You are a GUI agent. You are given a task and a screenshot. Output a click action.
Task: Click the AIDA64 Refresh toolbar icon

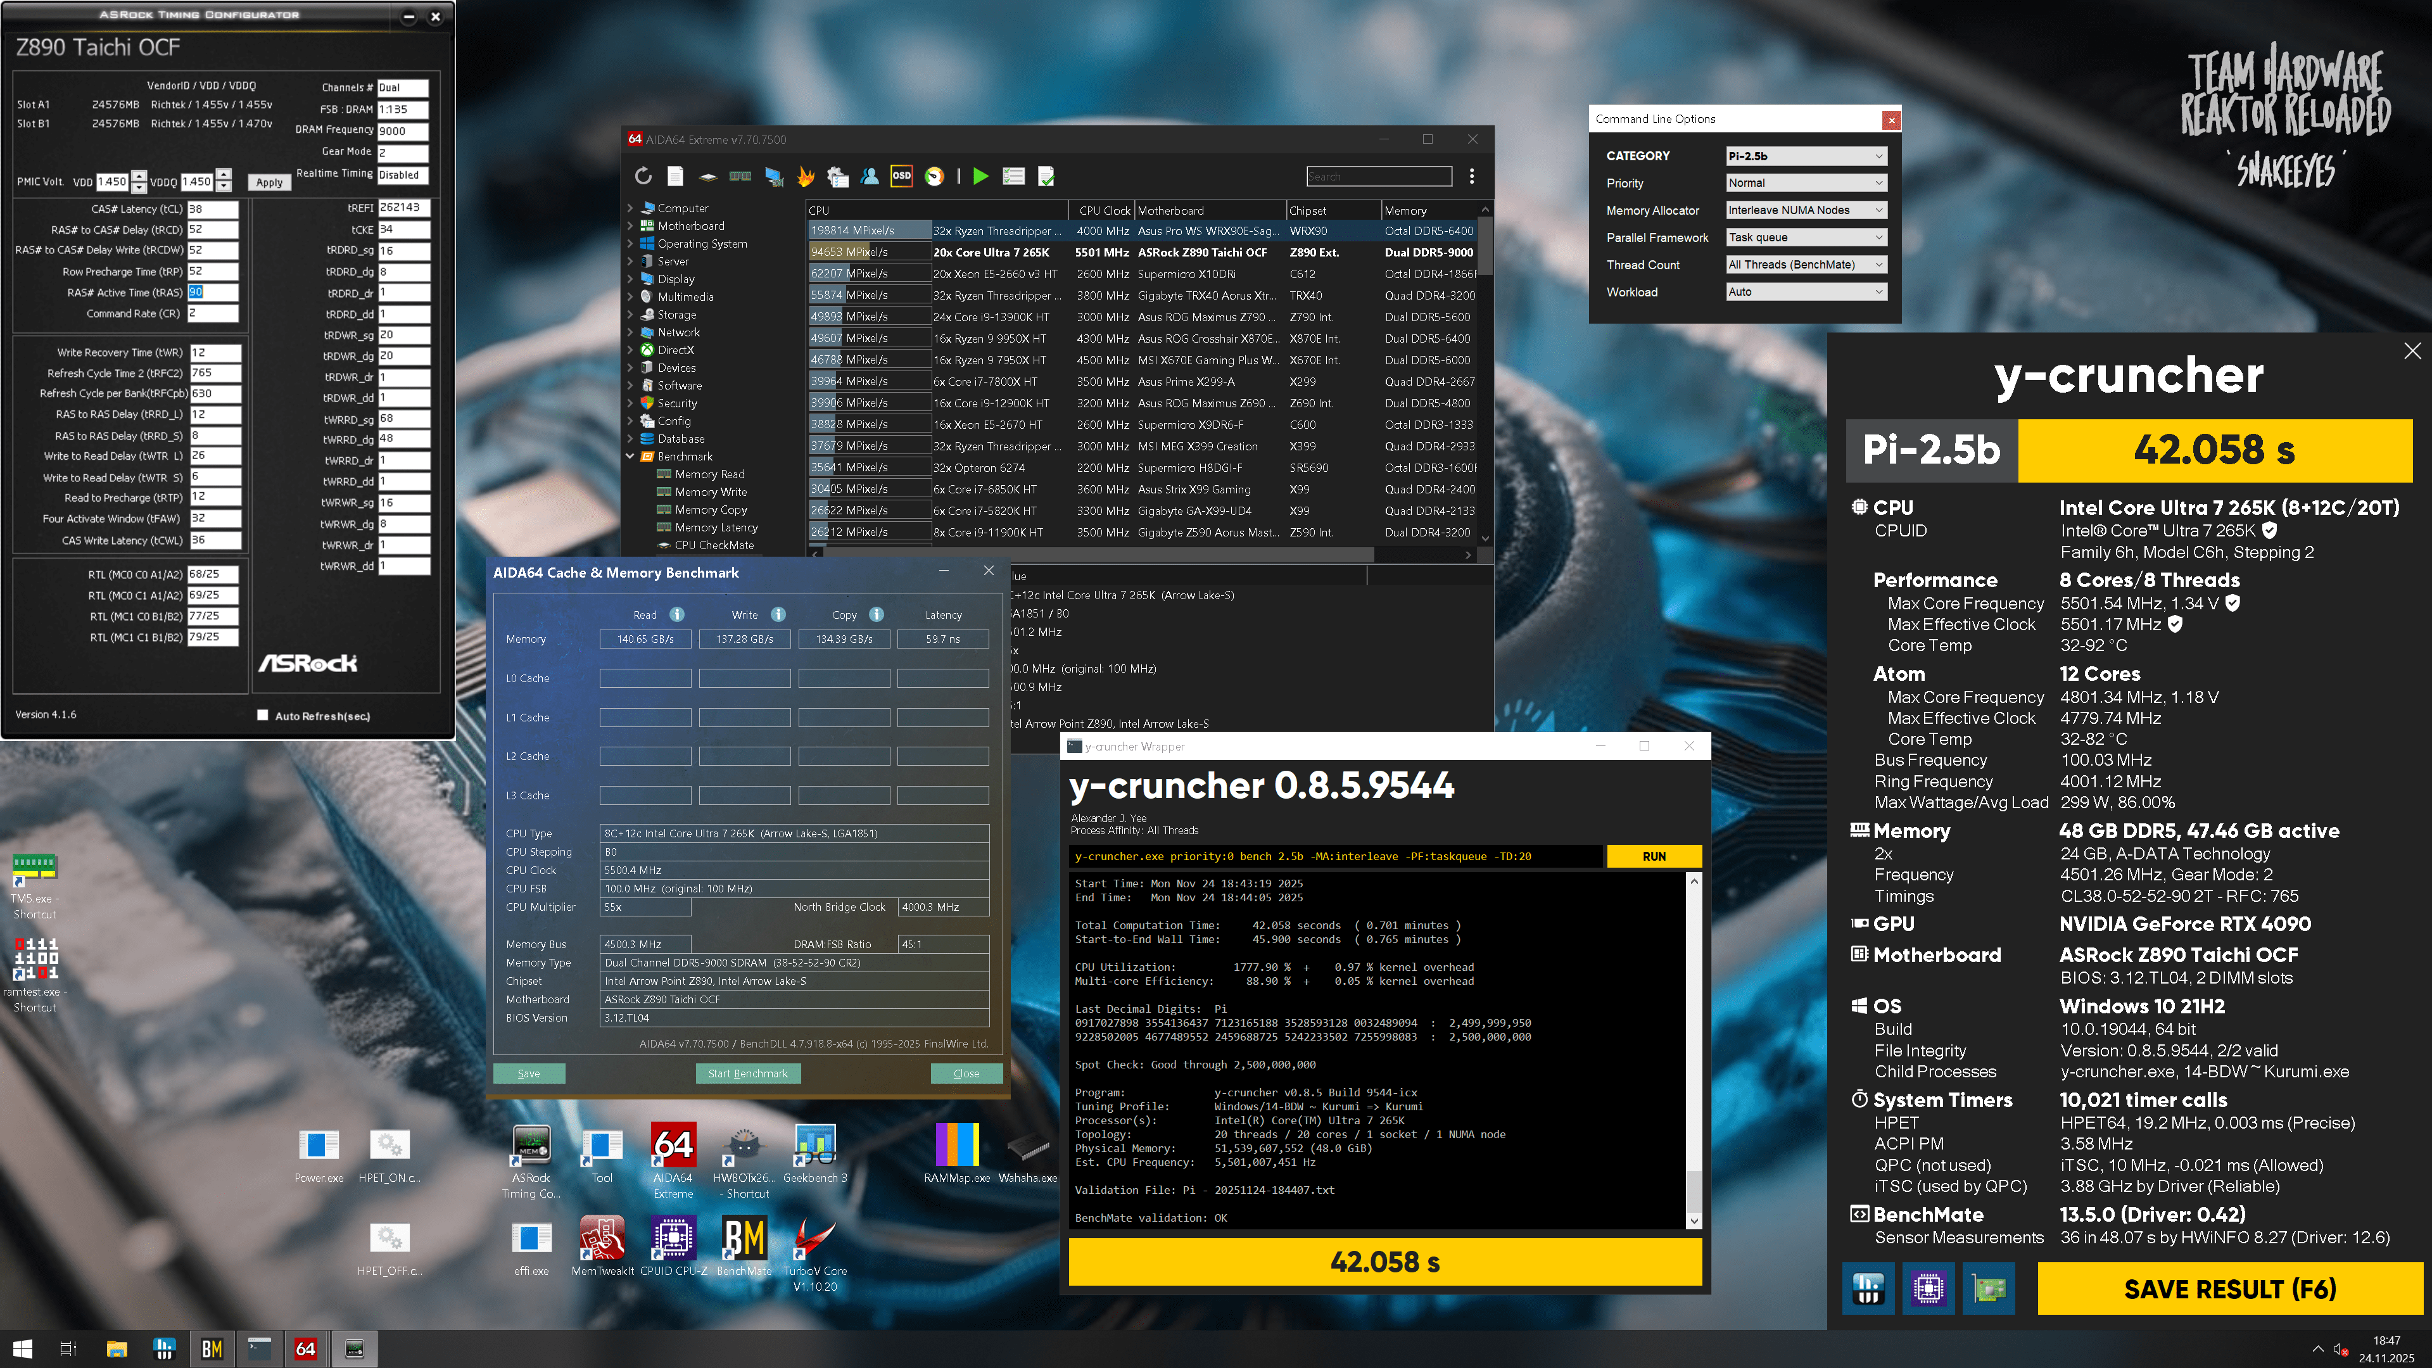[x=643, y=175]
